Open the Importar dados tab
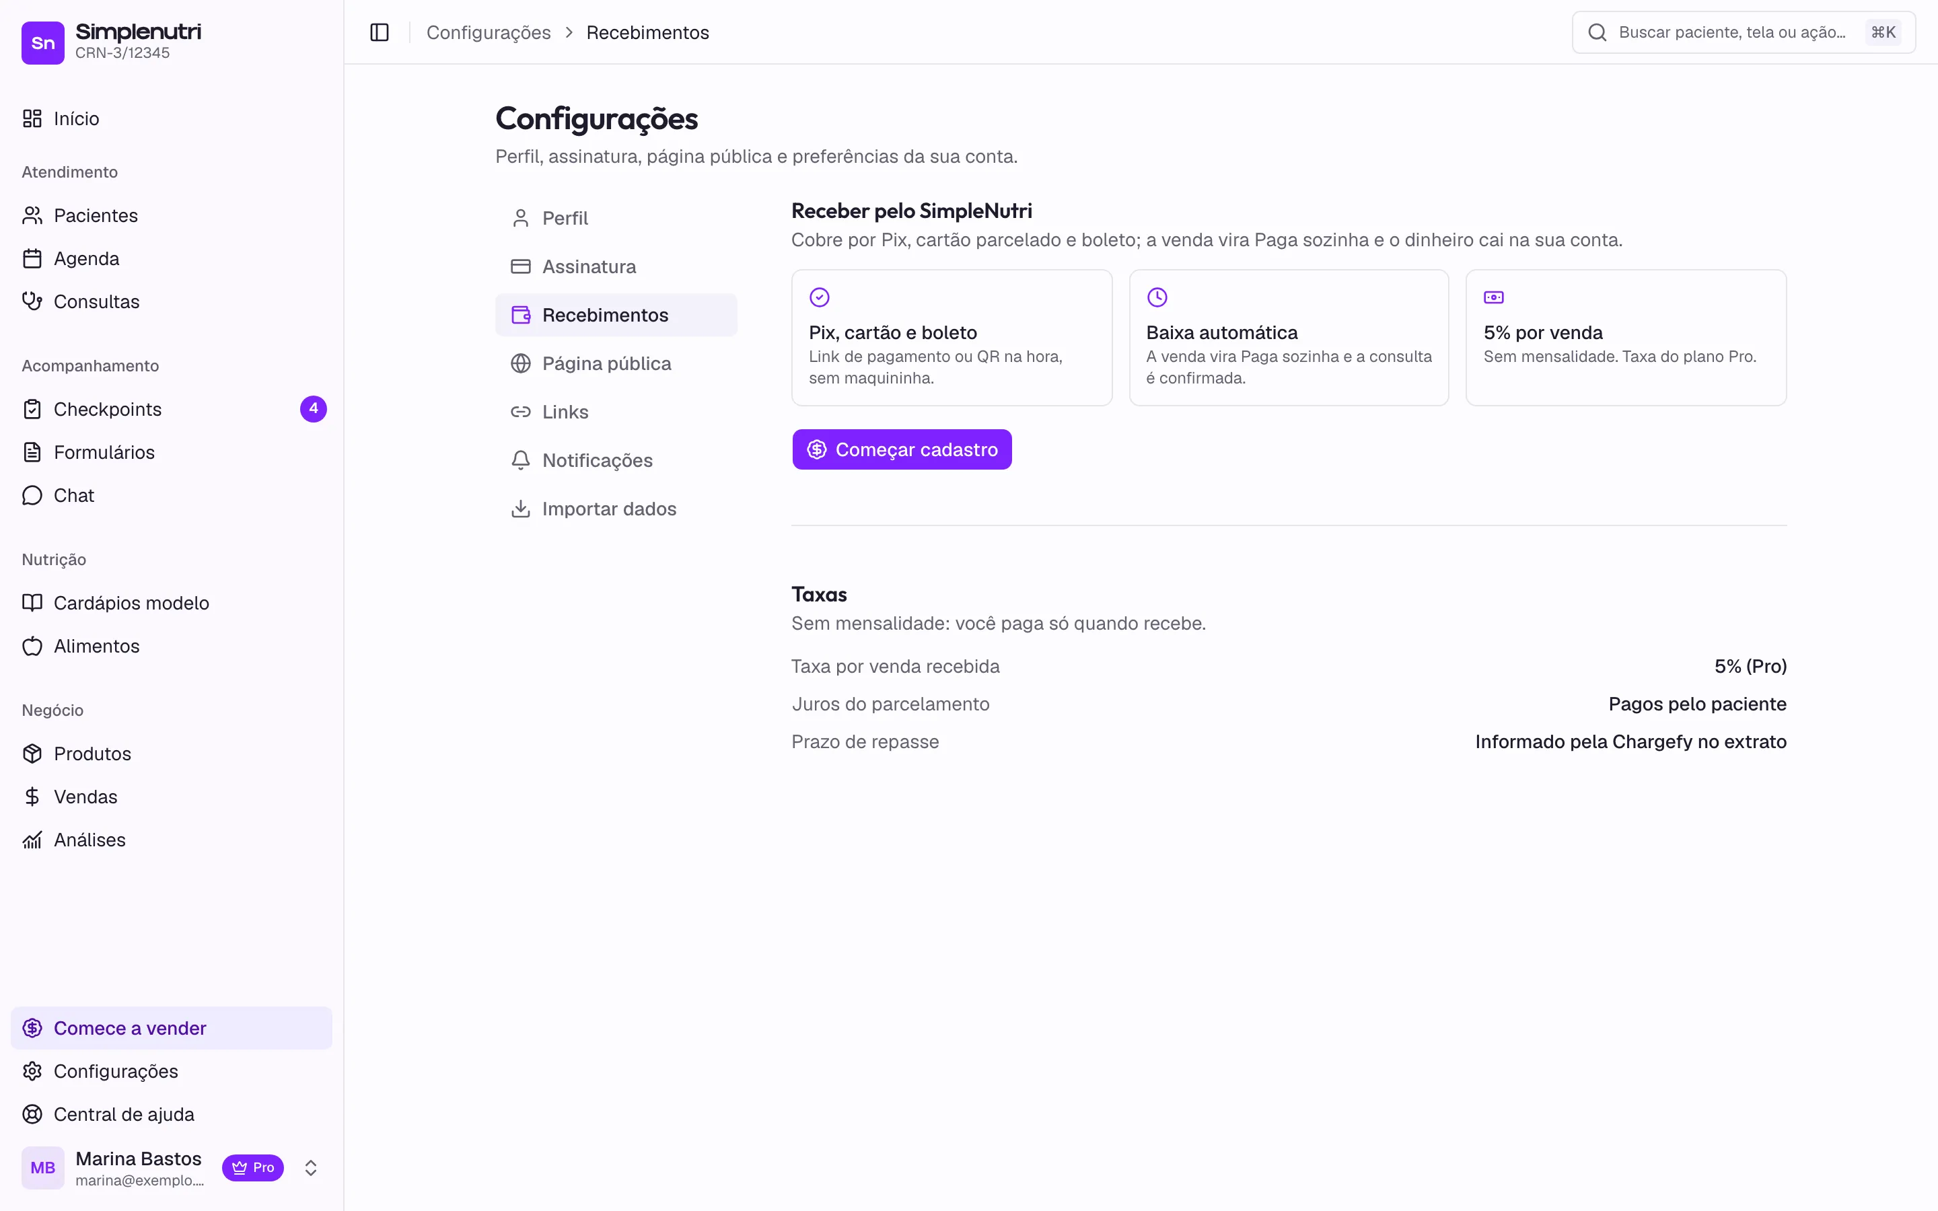 (616, 509)
